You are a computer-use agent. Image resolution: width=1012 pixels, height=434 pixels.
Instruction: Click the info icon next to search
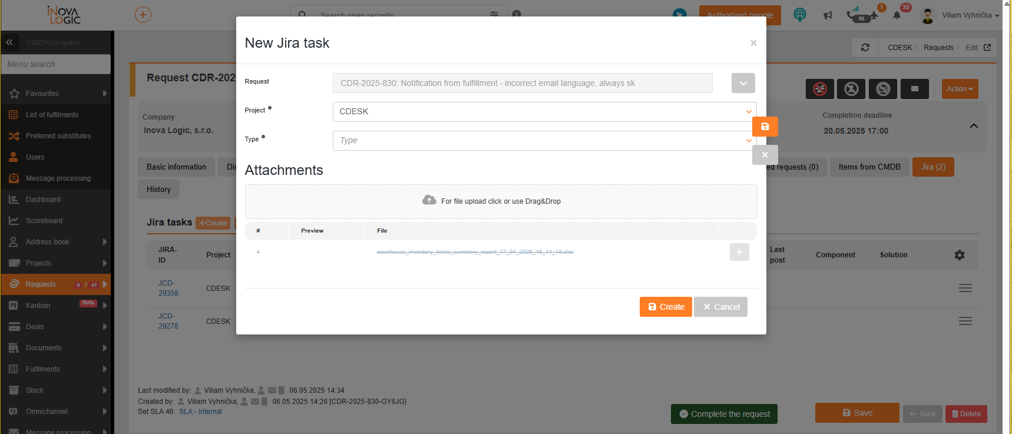(517, 14)
